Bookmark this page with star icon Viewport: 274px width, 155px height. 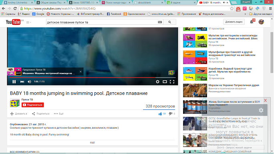click(x=232, y=8)
